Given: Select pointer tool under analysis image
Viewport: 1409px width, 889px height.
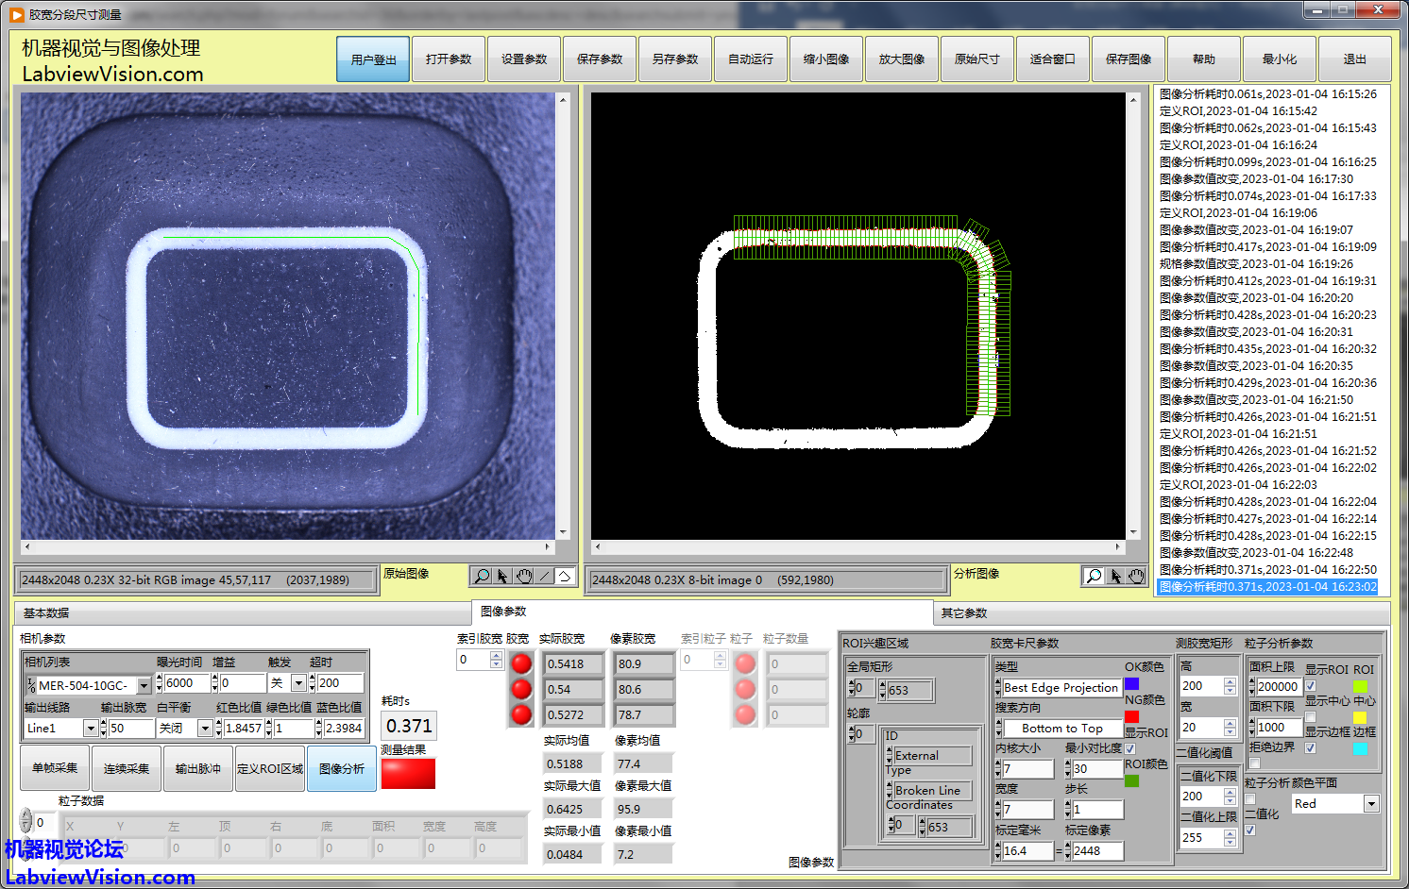Looking at the screenshot, I should (1115, 576).
